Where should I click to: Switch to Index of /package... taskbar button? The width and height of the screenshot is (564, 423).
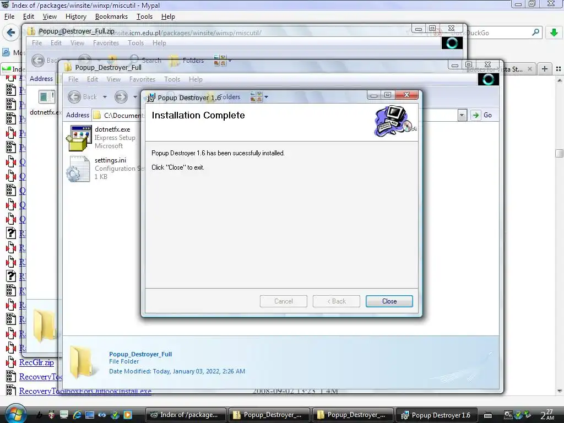[186, 415]
